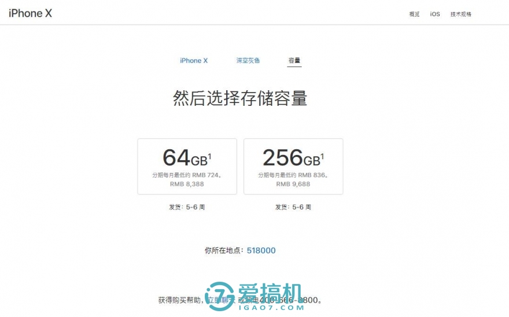Open the iOS navigation link
The image size is (509, 317).
pyautogui.click(x=435, y=14)
